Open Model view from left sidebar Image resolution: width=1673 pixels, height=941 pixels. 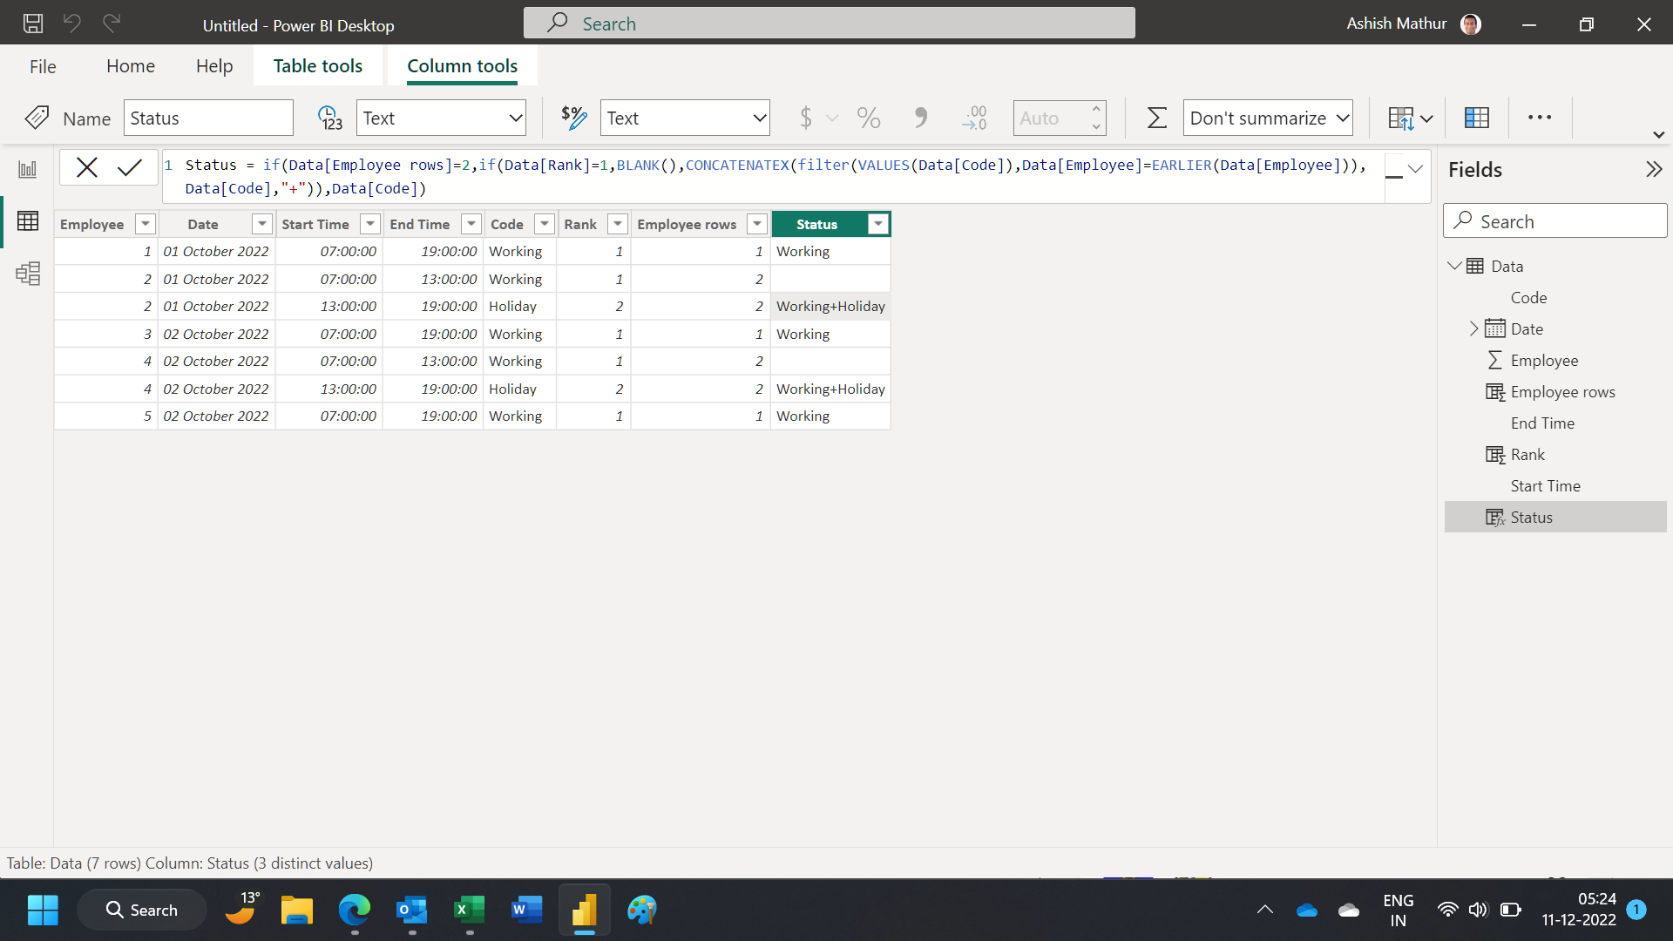[x=28, y=274]
